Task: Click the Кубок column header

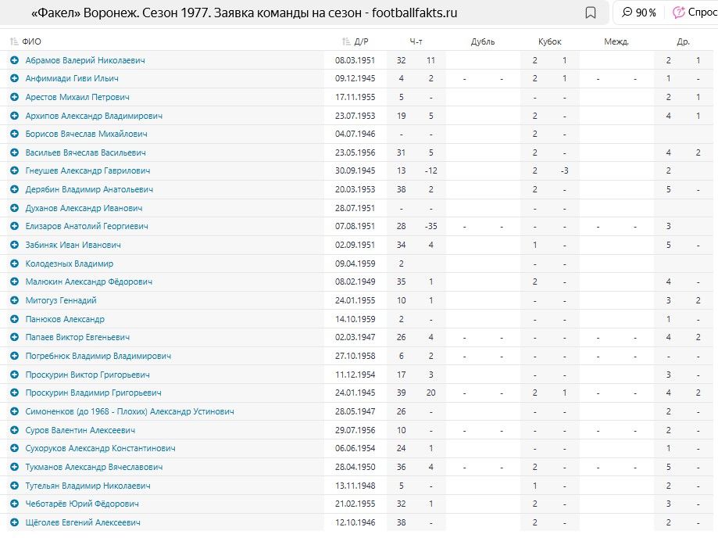Action: (549, 42)
